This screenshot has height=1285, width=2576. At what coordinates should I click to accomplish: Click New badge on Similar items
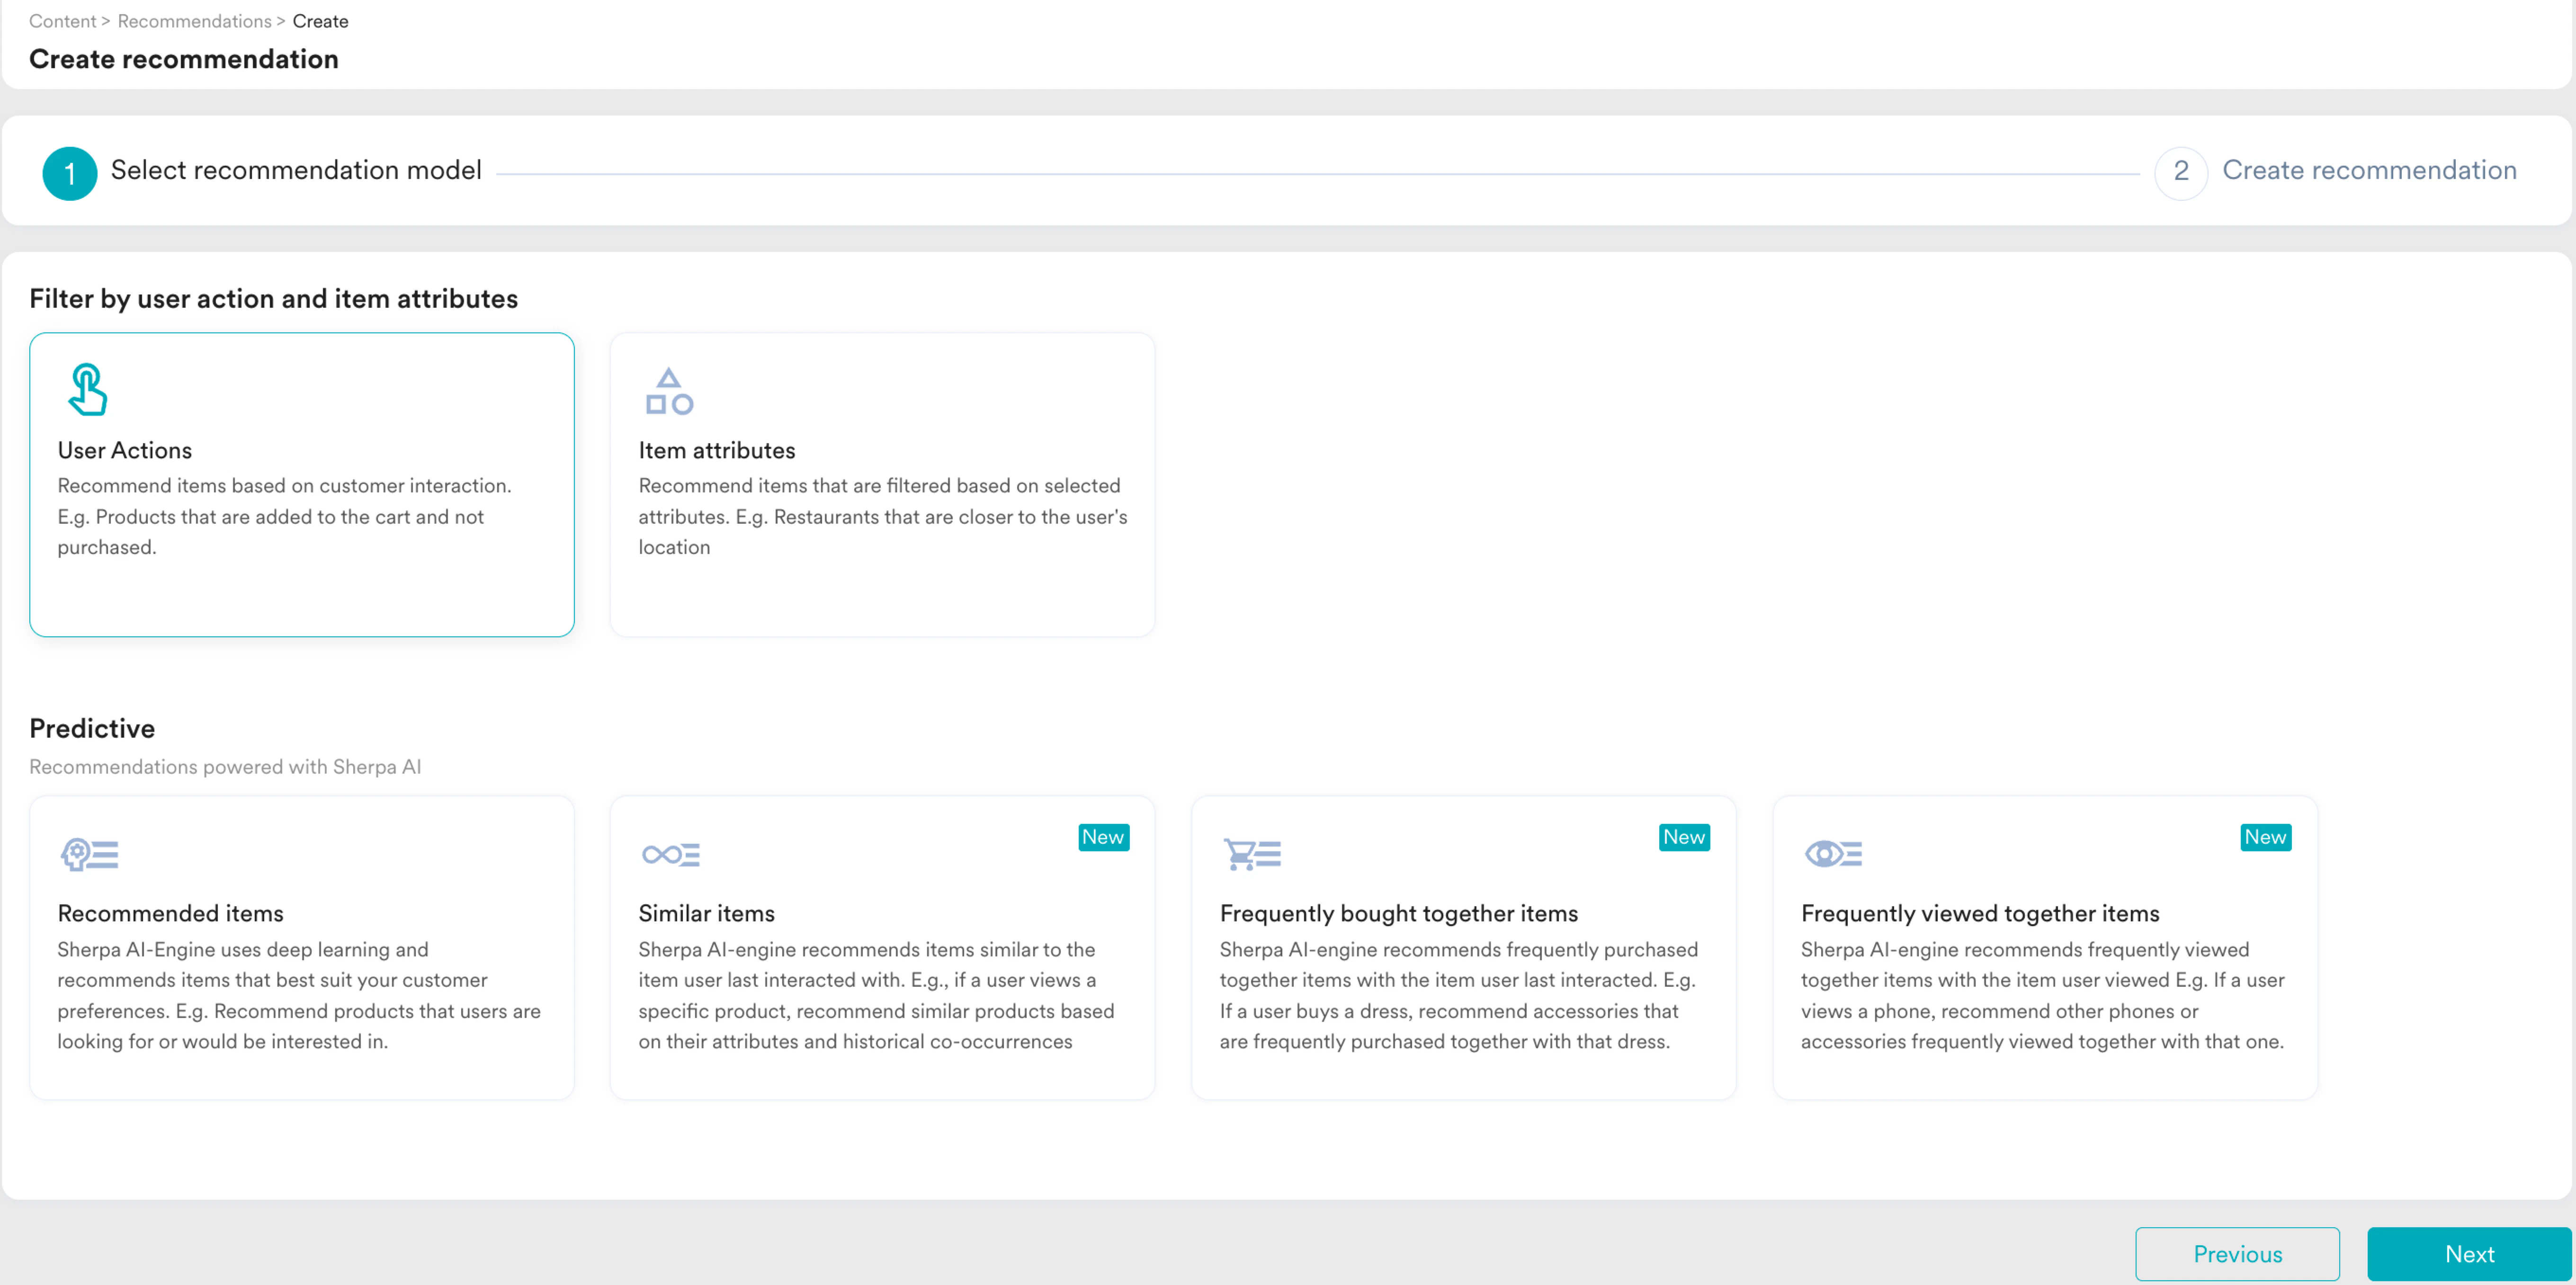1103,837
